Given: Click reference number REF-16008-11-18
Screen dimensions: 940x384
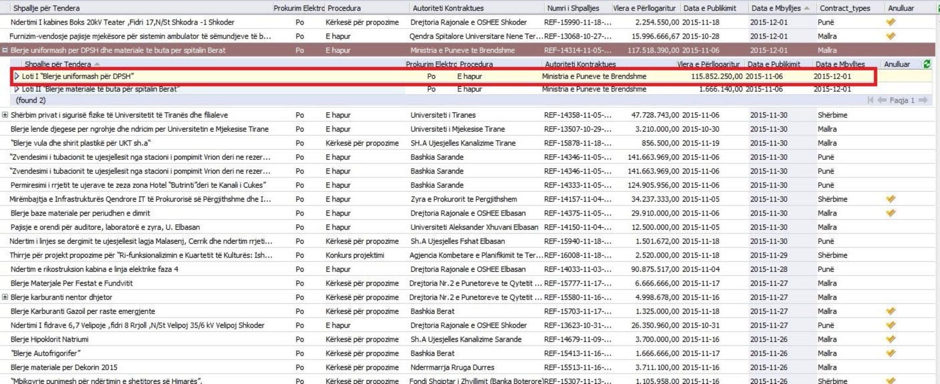Looking at the screenshot, I should tap(578, 255).
